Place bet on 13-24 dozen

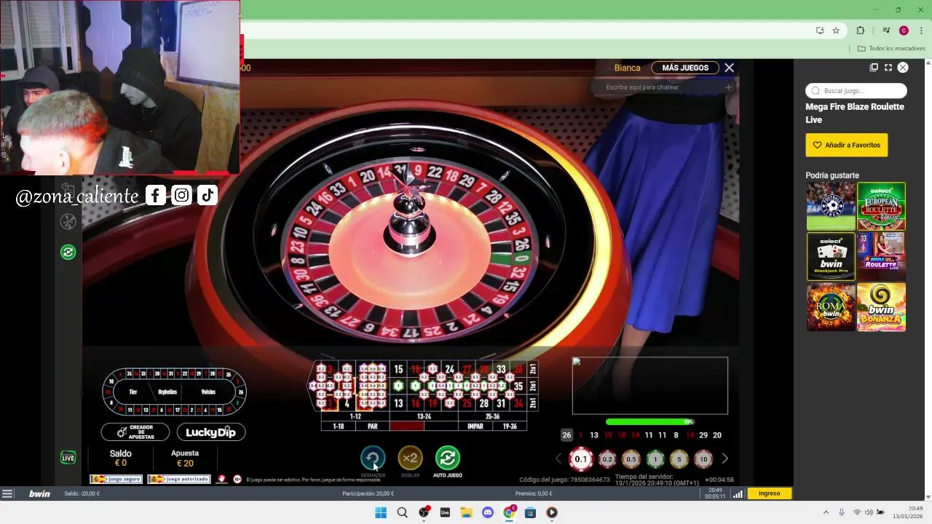(424, 416)
